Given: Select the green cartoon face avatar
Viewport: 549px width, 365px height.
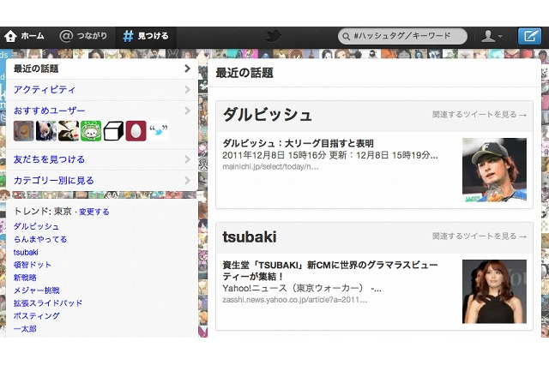Looking at the screenshot, I should [x=91, y=131].
